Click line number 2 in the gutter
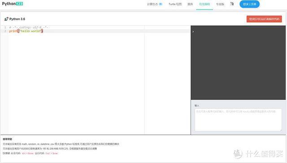The height and width of the screenshot is (163, 287). [x=5, y=31]
